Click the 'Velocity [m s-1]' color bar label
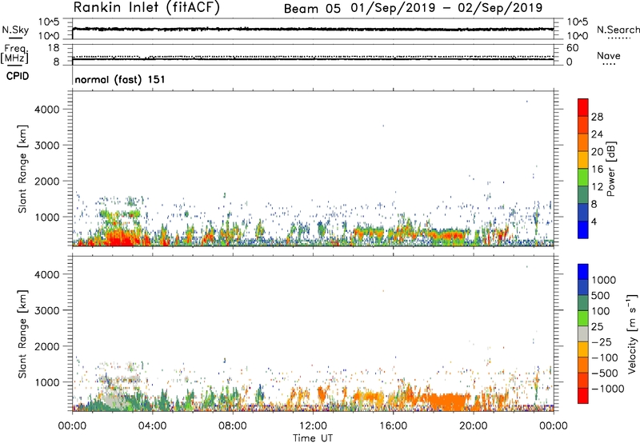The image size is (640, 443). pos(632,333)
